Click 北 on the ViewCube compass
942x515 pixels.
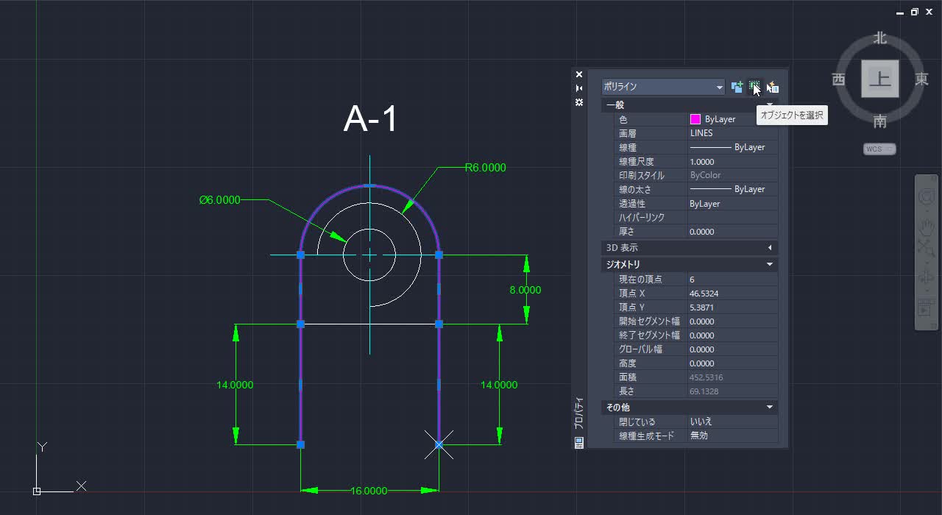pos(879,38)
